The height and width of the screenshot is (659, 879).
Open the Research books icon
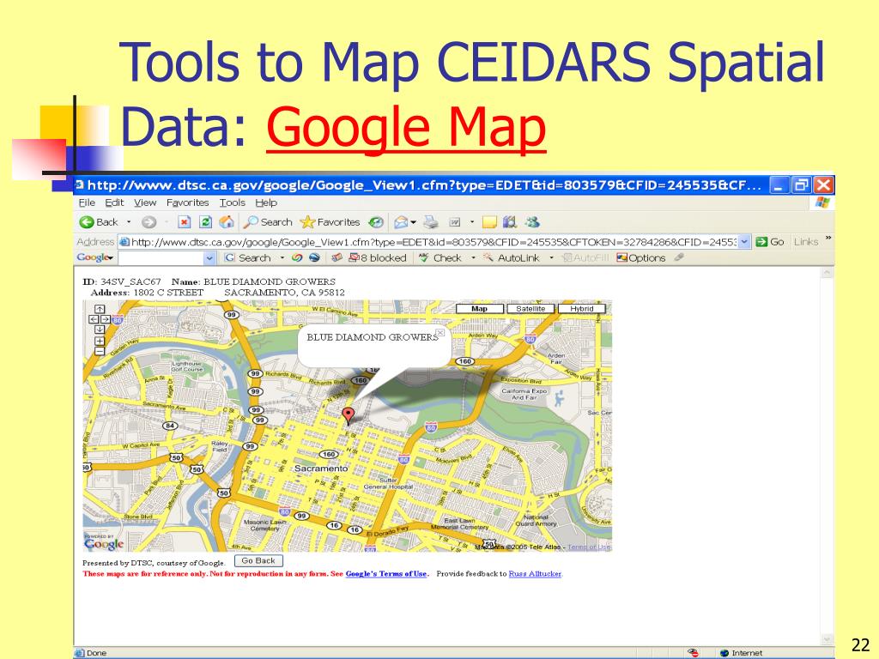[510, 222]
